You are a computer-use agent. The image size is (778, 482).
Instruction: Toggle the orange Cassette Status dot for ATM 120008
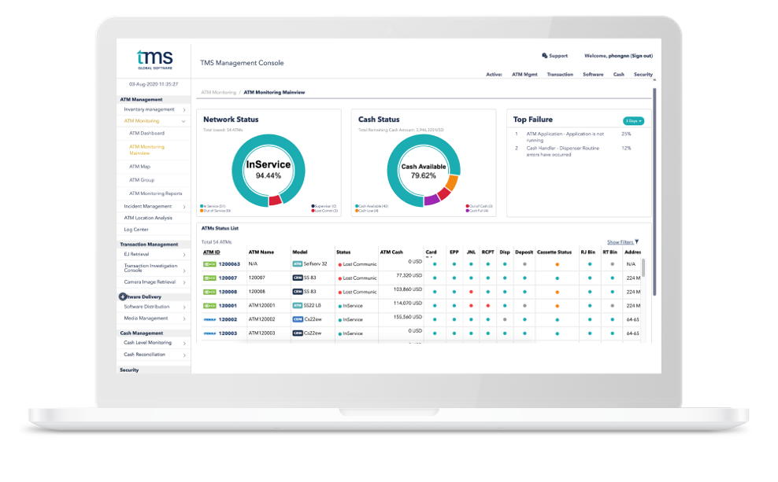558,293
